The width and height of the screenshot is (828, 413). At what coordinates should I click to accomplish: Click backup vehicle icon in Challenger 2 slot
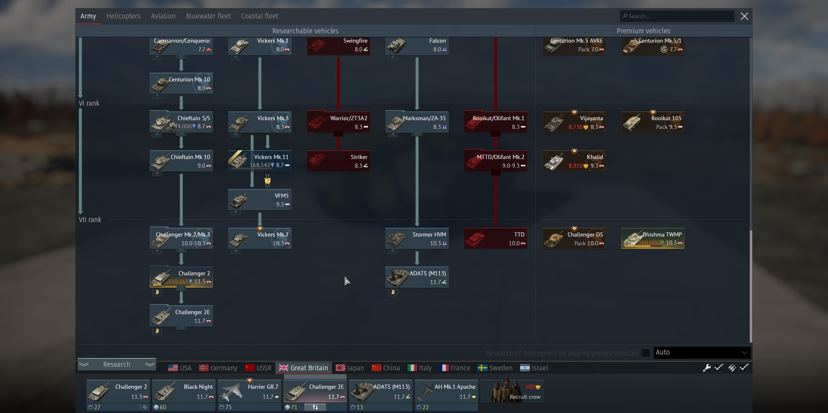144,407
